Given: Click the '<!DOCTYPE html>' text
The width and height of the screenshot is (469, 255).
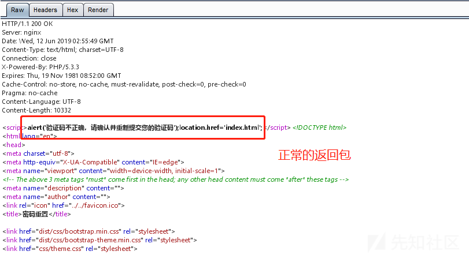Looking at the screenshot, I should pyautogui.click(x=319, y=127).
